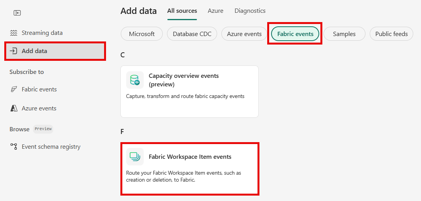Image resolution: width=421 pixels, height=201 pixels.
Task: Click the F section letter heading
Action: click(x=122, y=132)
